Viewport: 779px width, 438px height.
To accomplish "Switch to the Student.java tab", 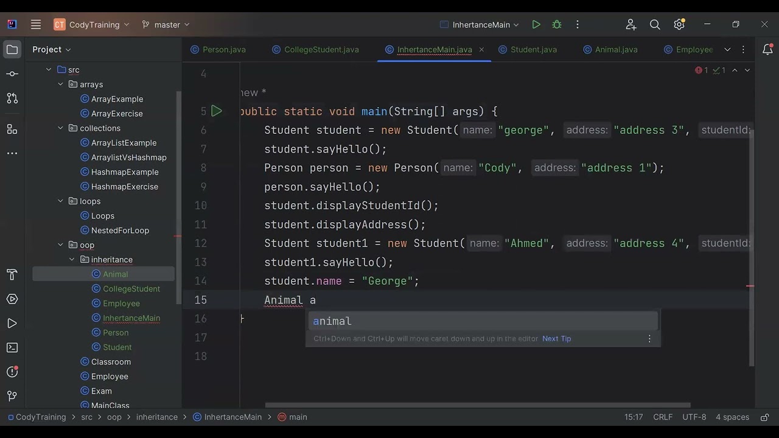I will [527, 49].
